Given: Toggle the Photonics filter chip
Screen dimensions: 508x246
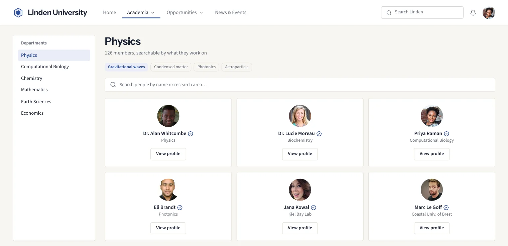Looking at the screenshot, I should click(207, 67).
